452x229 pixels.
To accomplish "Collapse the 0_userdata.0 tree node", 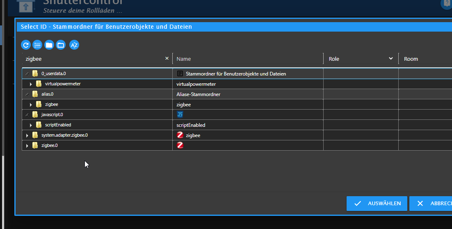I will click(27, 74).
